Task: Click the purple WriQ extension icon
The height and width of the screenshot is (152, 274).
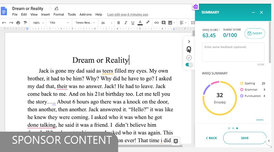Action: click(x=195, y=7)
